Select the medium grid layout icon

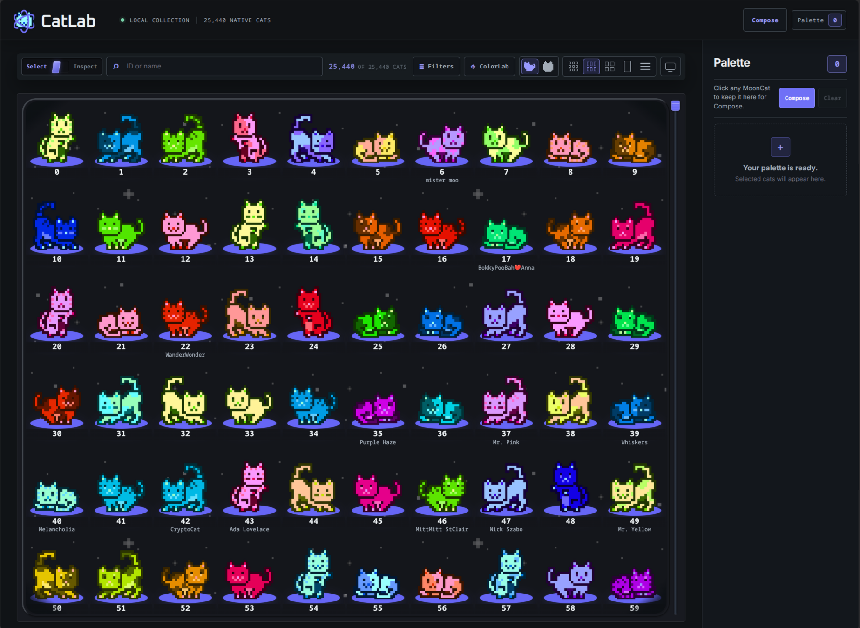pos(591,67)
